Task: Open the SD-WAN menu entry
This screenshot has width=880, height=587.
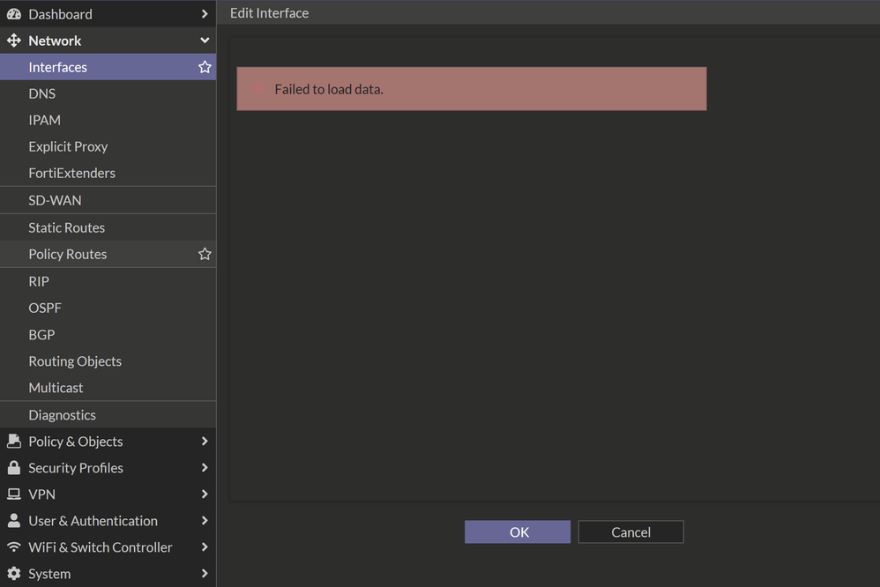Action: click(55, 200)
